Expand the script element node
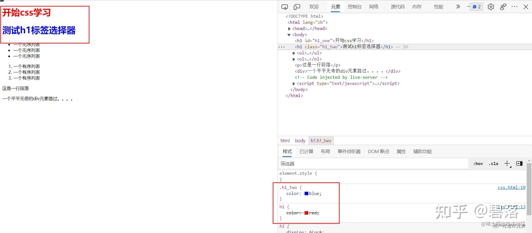The height and width of the screenshot is (233, 532). 294,83
